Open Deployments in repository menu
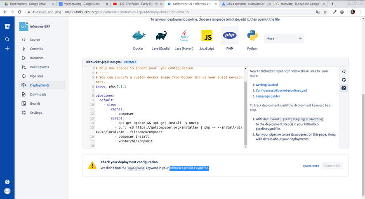Viewport: 365px width, 199px height. 42,85
